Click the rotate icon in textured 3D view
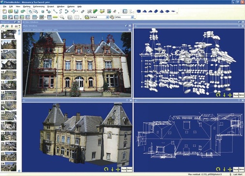Viewport: 245px width, 176px height. [106, 169]
